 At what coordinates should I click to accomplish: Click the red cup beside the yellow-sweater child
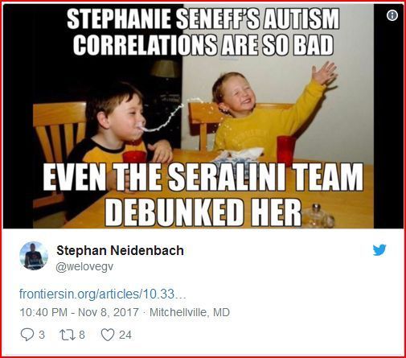coord(286,149)
